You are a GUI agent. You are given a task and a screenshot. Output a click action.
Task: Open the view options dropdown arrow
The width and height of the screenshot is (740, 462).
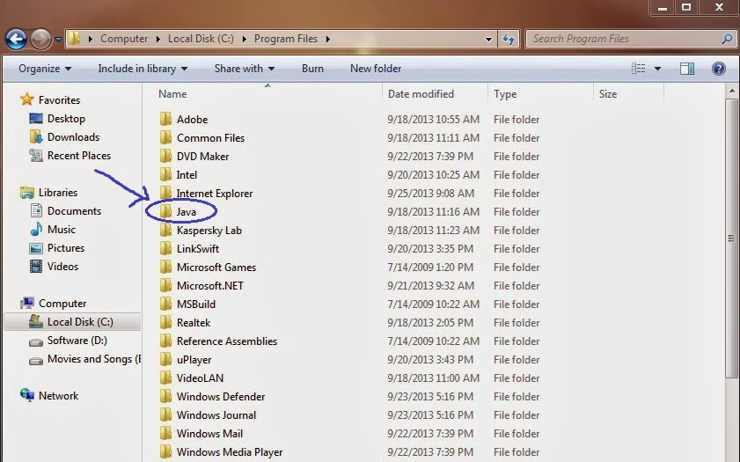tap(657, 69)
